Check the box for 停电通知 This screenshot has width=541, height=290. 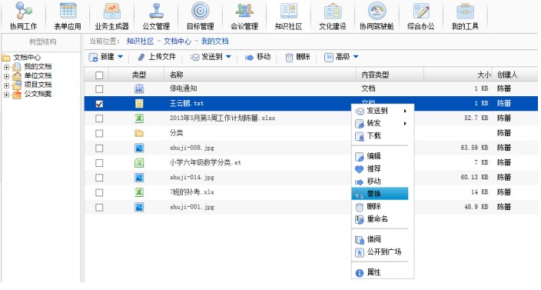tap(99, 89)
